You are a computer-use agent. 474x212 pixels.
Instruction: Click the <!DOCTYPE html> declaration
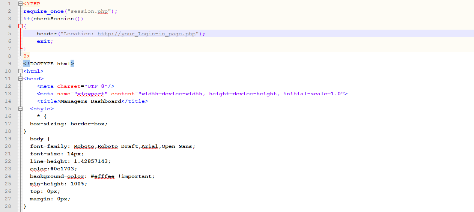(49, 64)
